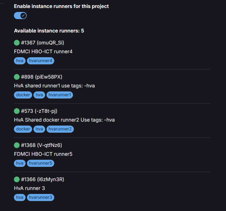The height and width of the screenshot is (211, 226).
Task: Select the hvarunner2 tag badge
Action: [60, 129]
